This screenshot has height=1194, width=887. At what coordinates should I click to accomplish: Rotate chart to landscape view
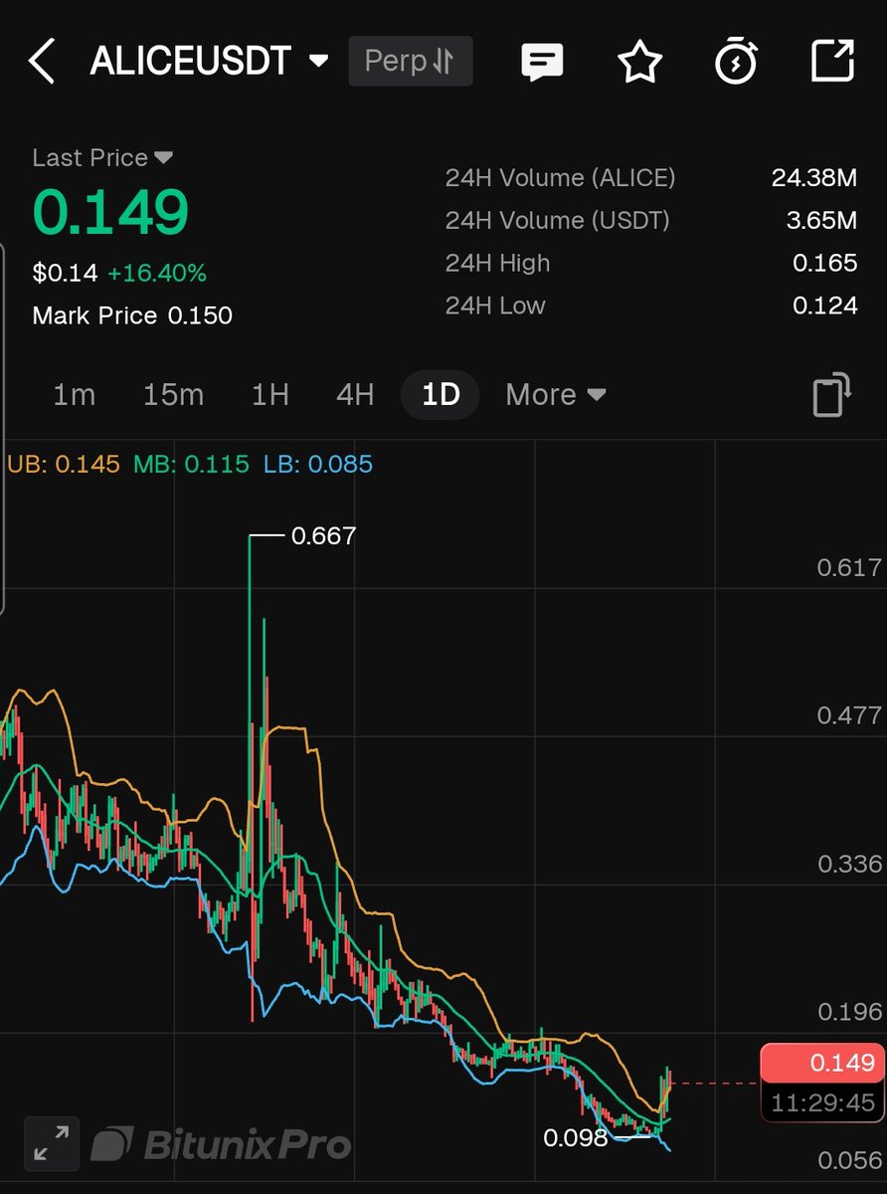pyautogui.click(x=832, y=394)
